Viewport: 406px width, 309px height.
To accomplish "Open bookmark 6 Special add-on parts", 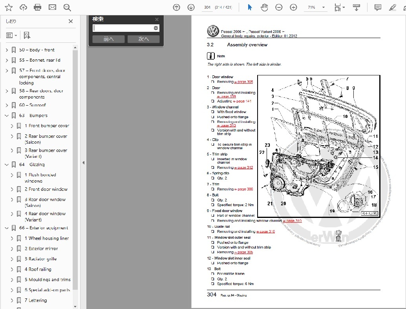I will [47, 290].
